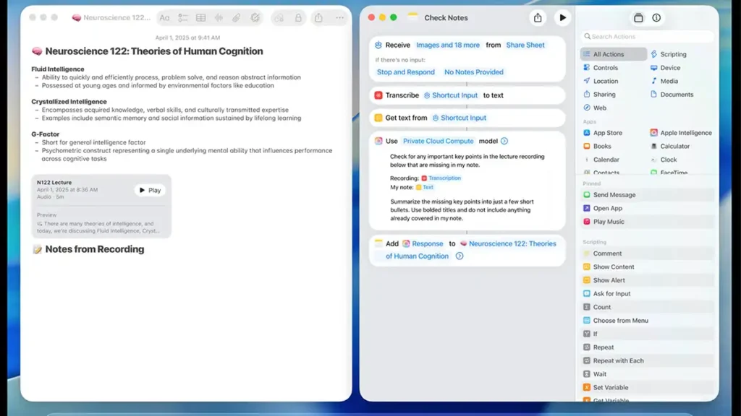The image size is (741, 416).
Task: Play the N122 Lecture recording
Action: [150, 191]
